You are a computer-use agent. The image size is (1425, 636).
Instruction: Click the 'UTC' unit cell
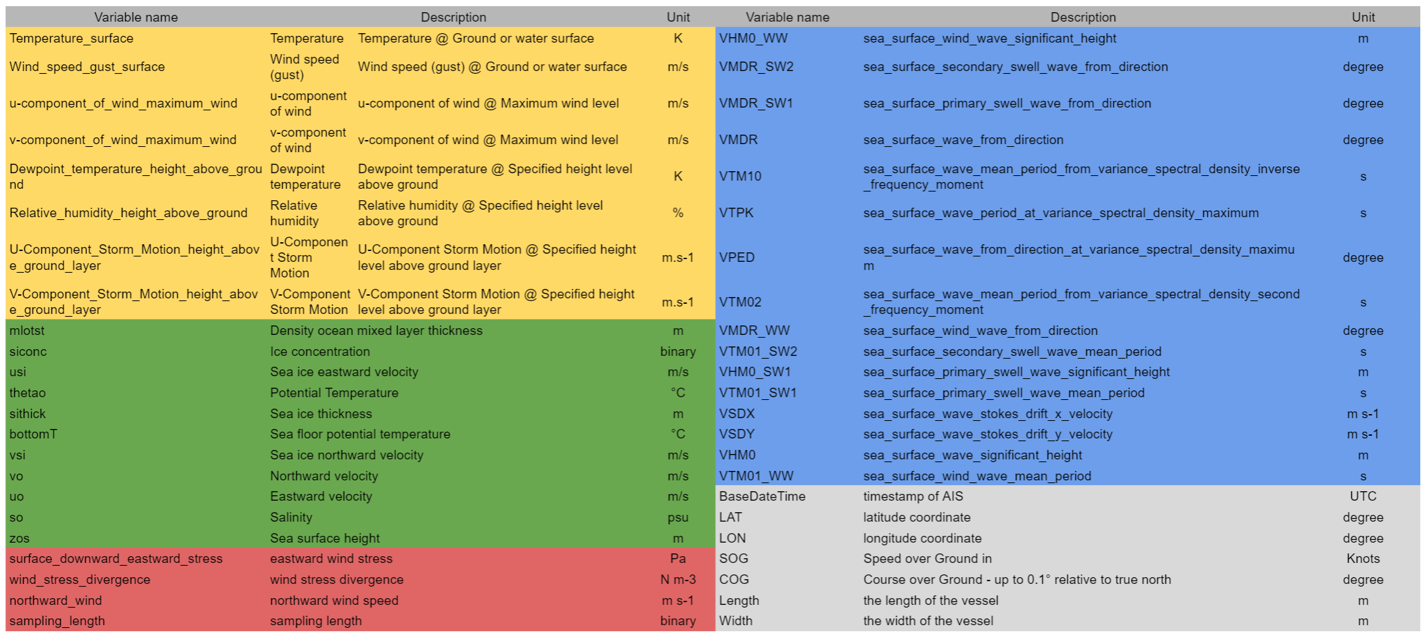(1363, 497)
